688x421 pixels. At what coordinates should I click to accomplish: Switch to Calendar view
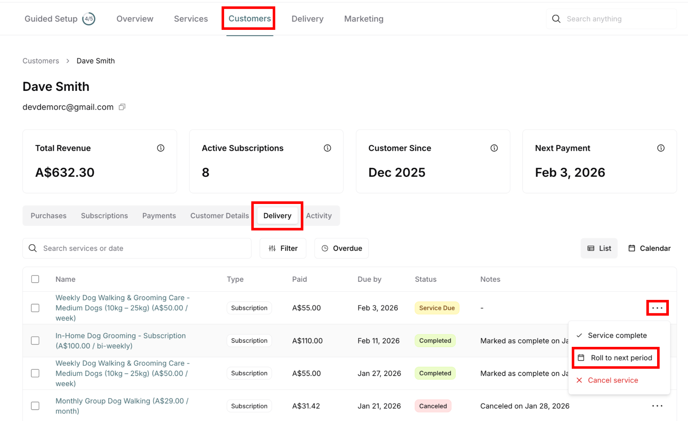coord(649,248)
